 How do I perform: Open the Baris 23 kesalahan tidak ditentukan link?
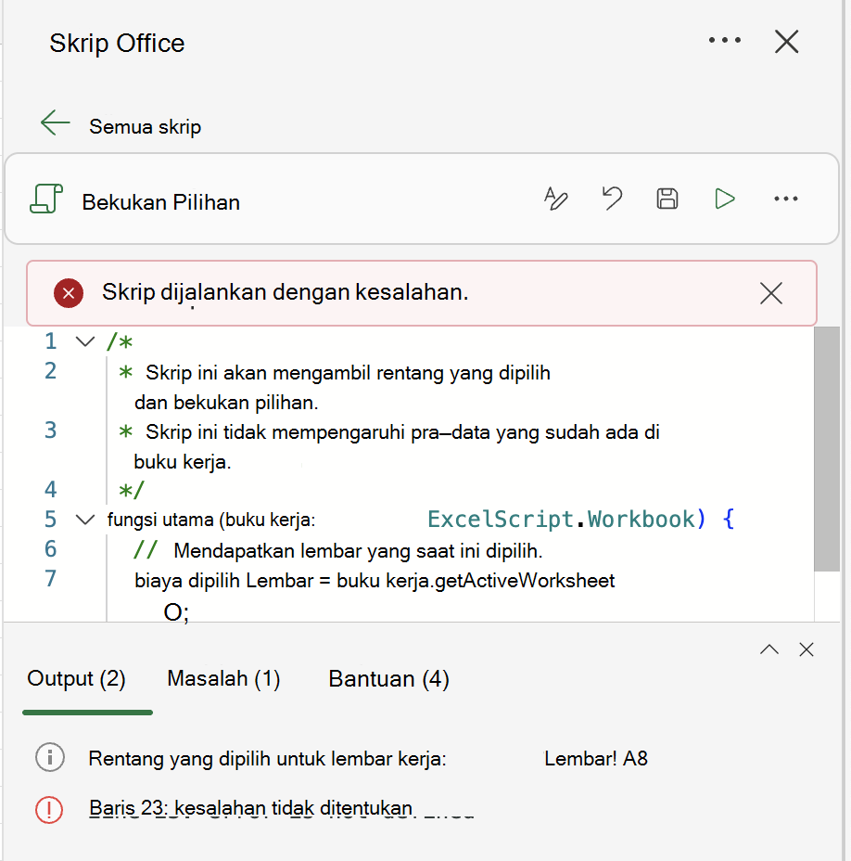[250, 808]
